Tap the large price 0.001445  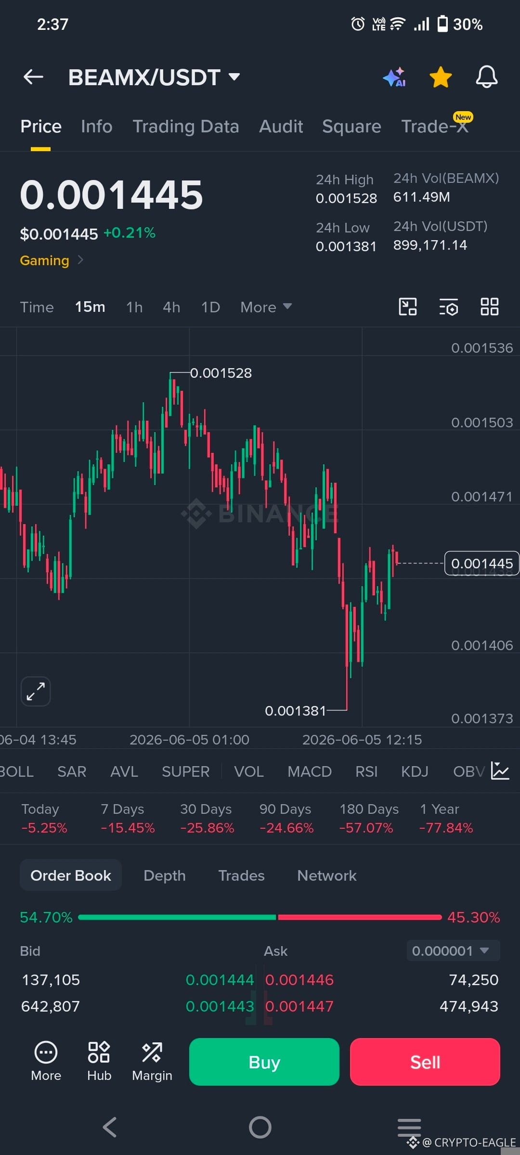[111, 194]
